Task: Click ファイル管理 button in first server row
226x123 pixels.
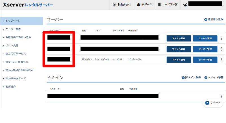Action: coord(179,38)
